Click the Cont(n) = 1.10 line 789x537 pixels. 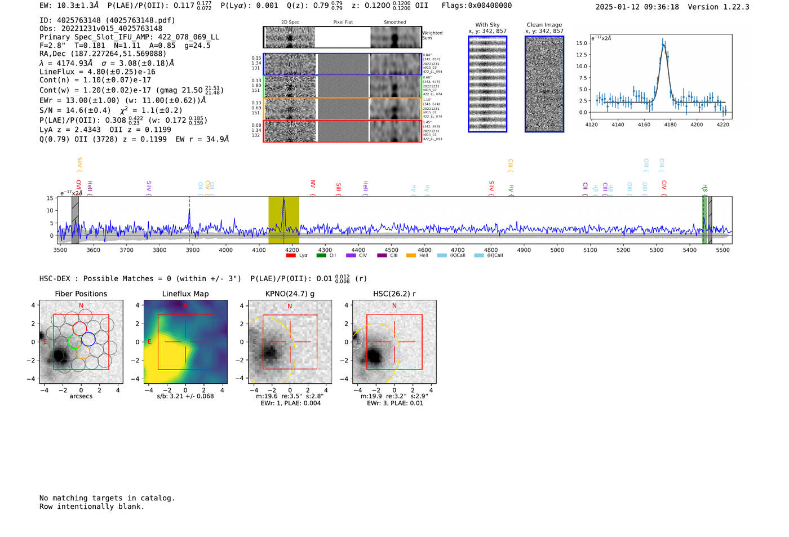[95, 80]
